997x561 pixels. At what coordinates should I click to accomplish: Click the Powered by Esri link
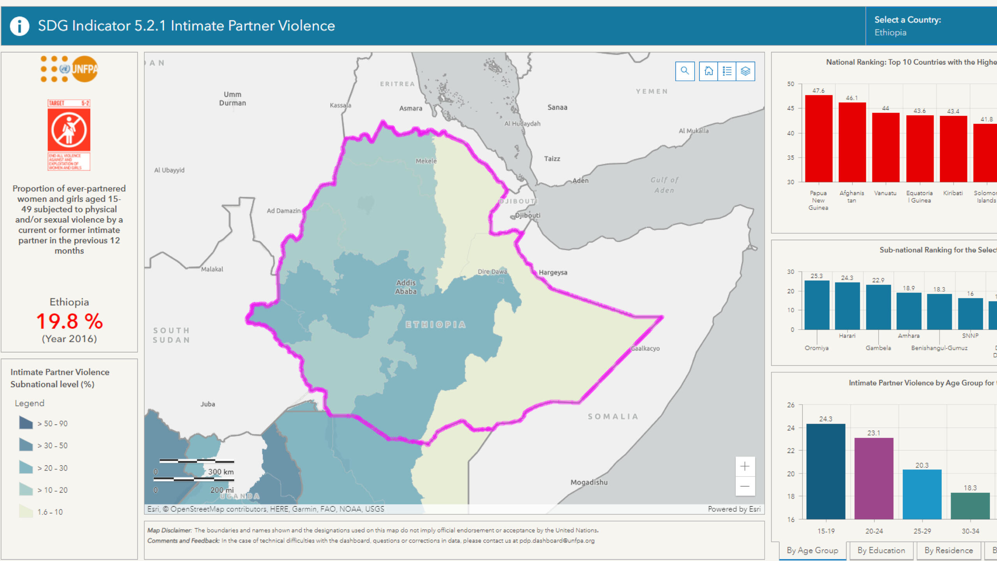coord(734,509)
